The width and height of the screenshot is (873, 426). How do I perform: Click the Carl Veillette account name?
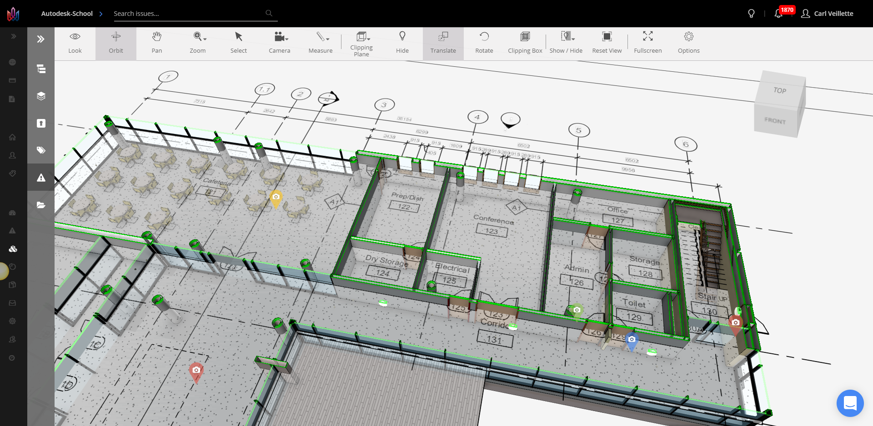834,14
